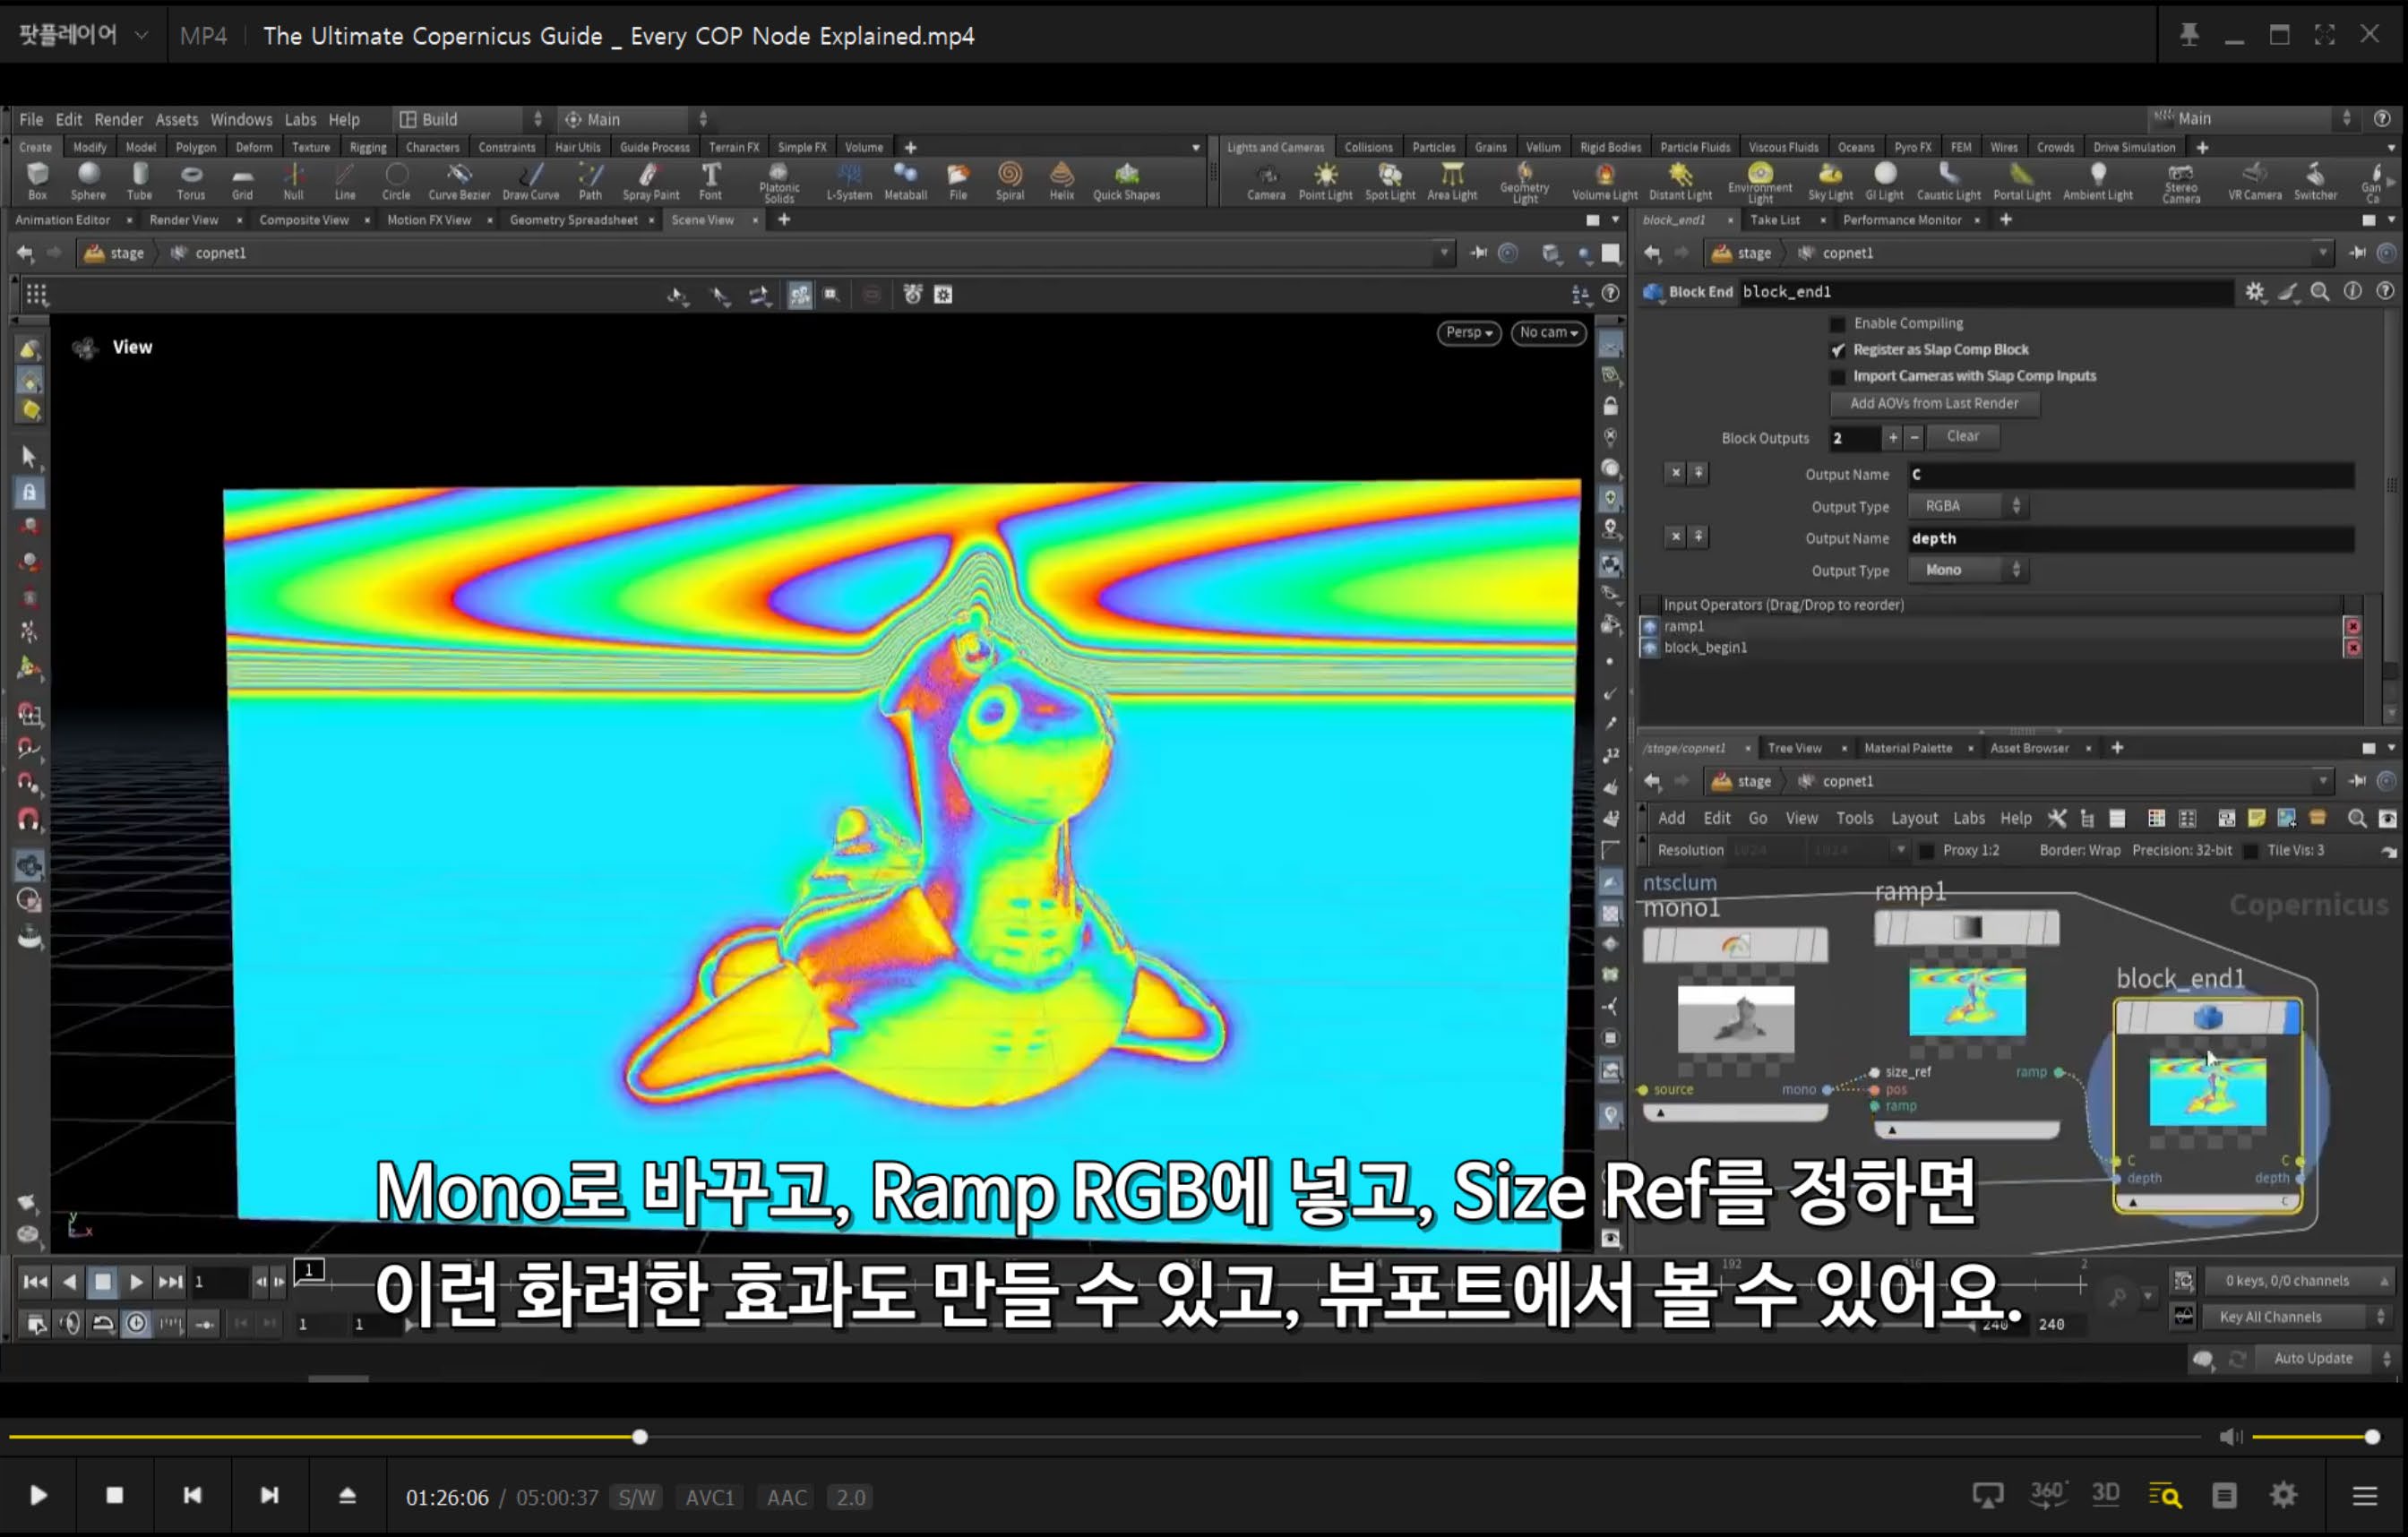Open the No cam camera dropdown
Viewport: 2408px width, 1537px height.
point(1548,333)
